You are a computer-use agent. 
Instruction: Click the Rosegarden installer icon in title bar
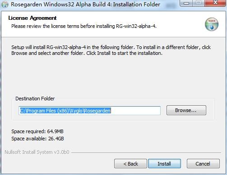[x=5, y=4]
